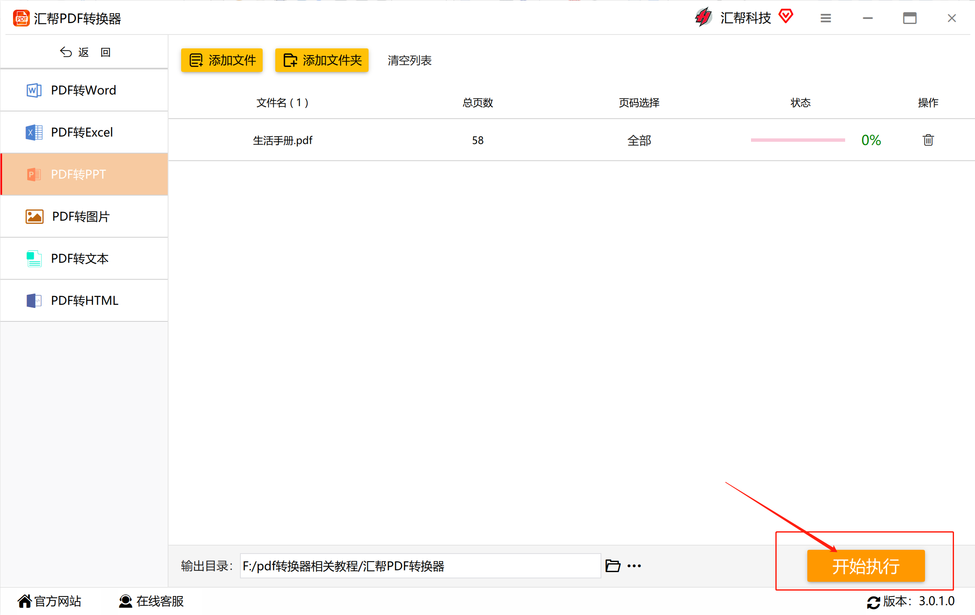
Task: Click the red diamond VIP icon
Action: point(785,16)
